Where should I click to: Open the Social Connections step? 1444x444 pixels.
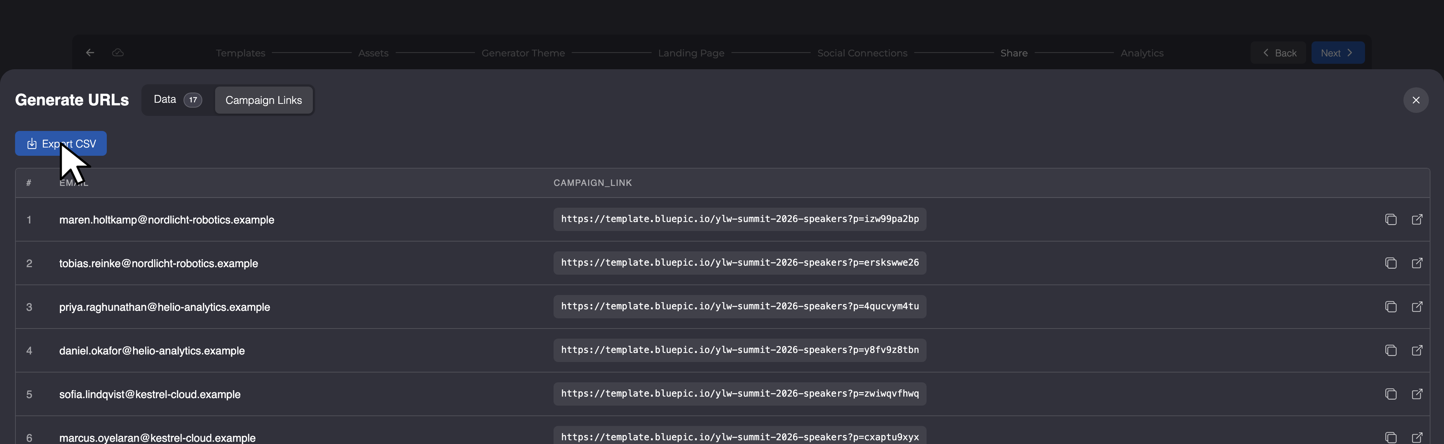coord(862,53)
